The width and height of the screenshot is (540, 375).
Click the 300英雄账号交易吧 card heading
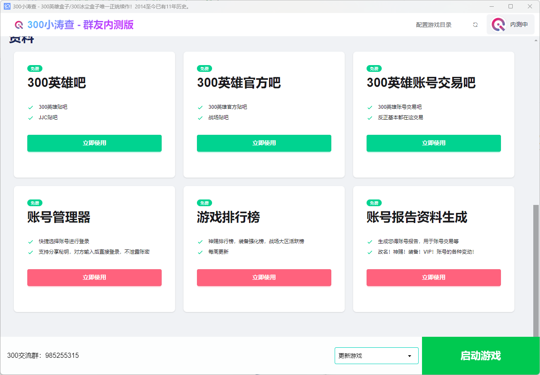[x=421, y=83]
